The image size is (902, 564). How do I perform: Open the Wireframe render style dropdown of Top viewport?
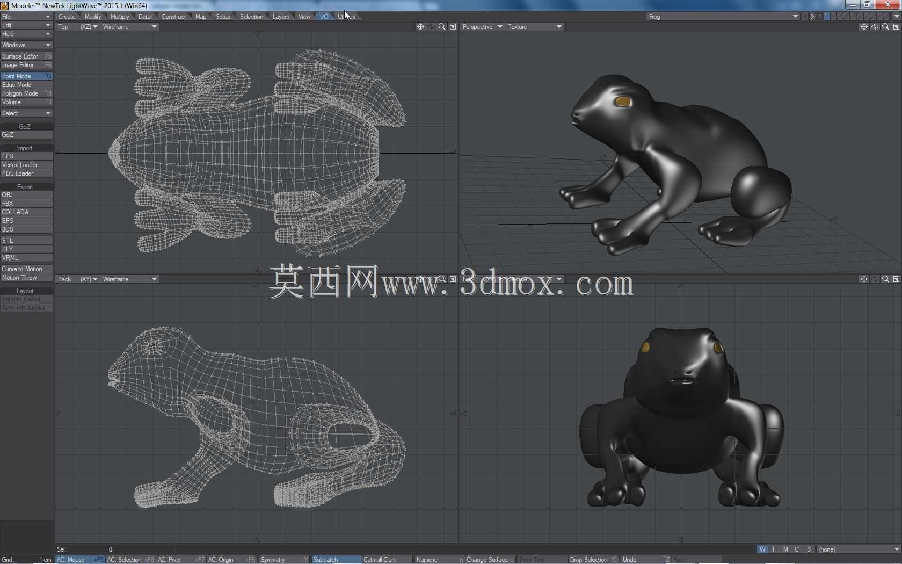click(129, 27)
